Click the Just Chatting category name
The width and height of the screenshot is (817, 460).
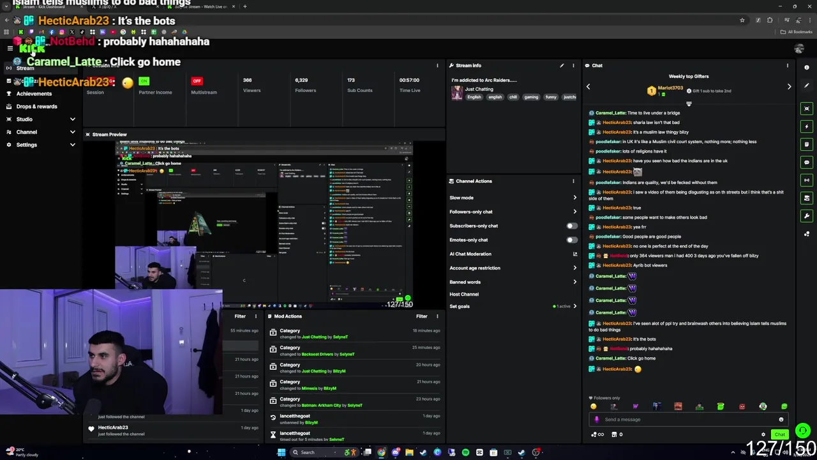(x=479, y=89)
